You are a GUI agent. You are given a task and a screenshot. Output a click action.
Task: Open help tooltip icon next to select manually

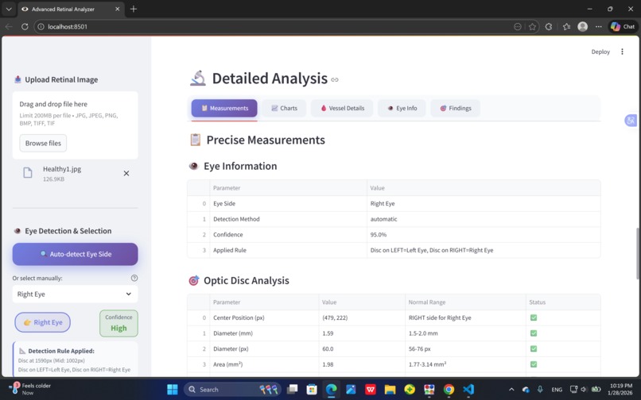coord(134,278)
